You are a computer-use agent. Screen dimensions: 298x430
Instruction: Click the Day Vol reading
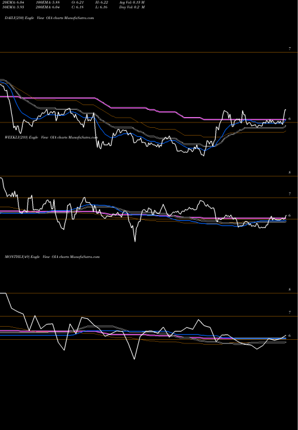tap(132, 7)
